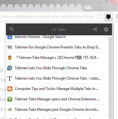This screenshot has height=119, width=118.
Task: Open Chrome's main menu icon
Action: point(117,17)
